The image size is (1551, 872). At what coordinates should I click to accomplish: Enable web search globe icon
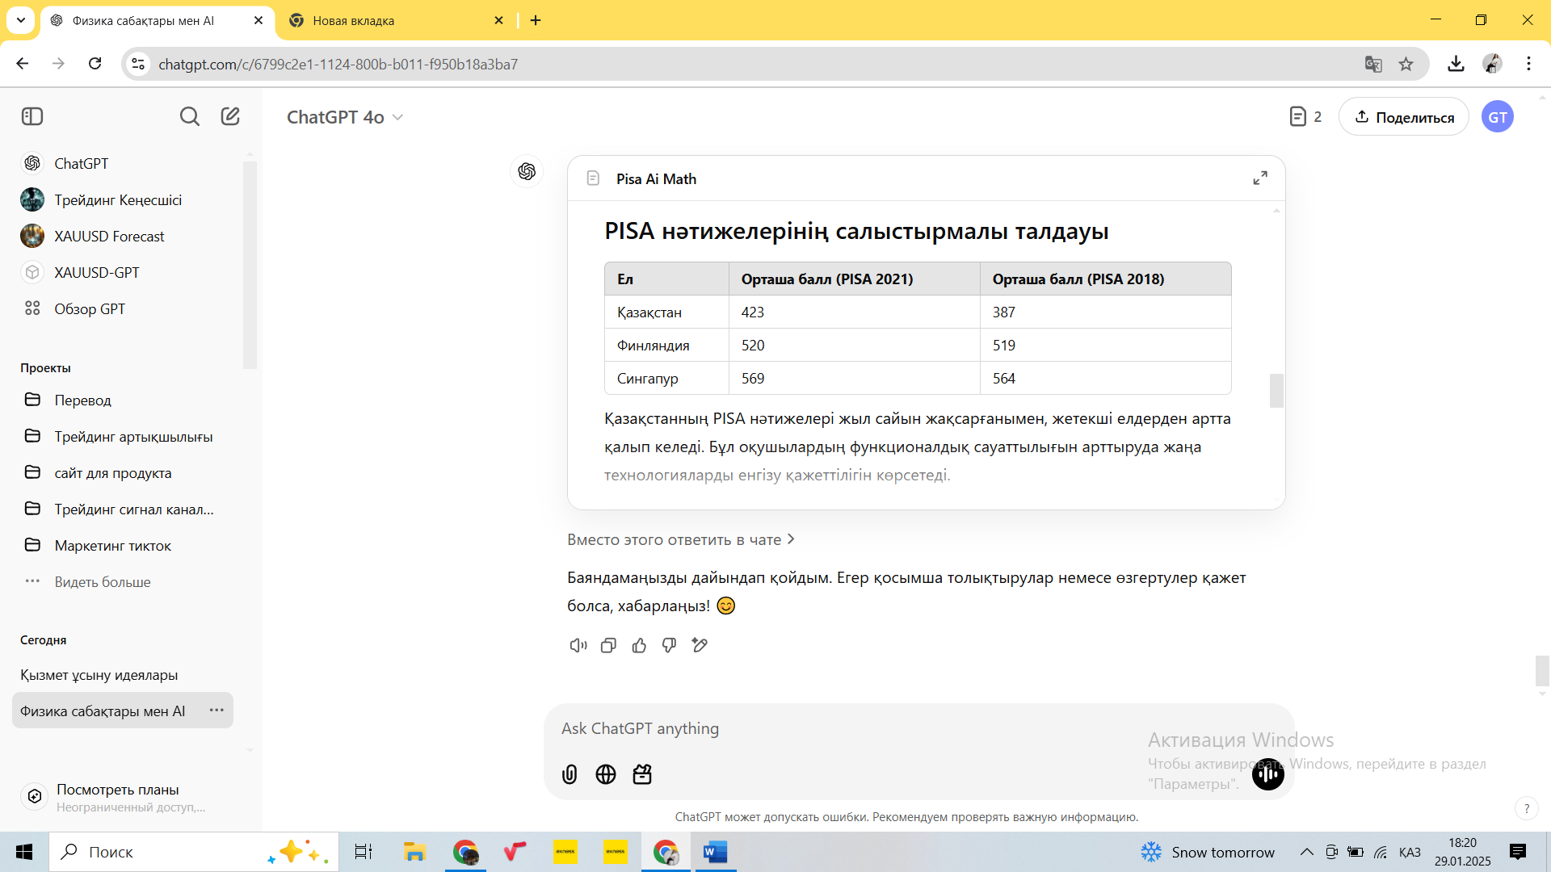pos(606,774)
